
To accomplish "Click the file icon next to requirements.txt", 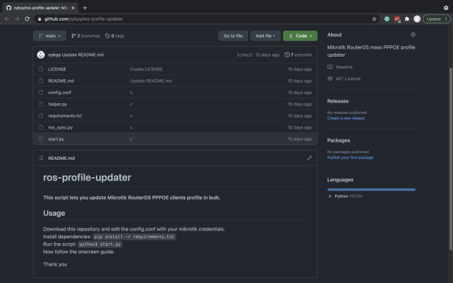I will click(41, 115).
